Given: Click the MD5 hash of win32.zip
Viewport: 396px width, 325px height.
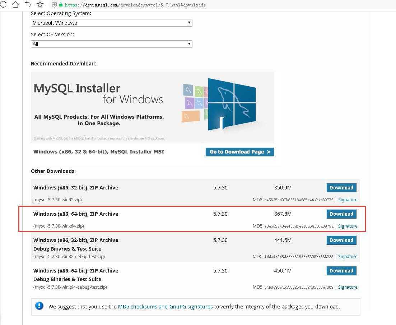Looking at the screenshot, I should (299, 200).
